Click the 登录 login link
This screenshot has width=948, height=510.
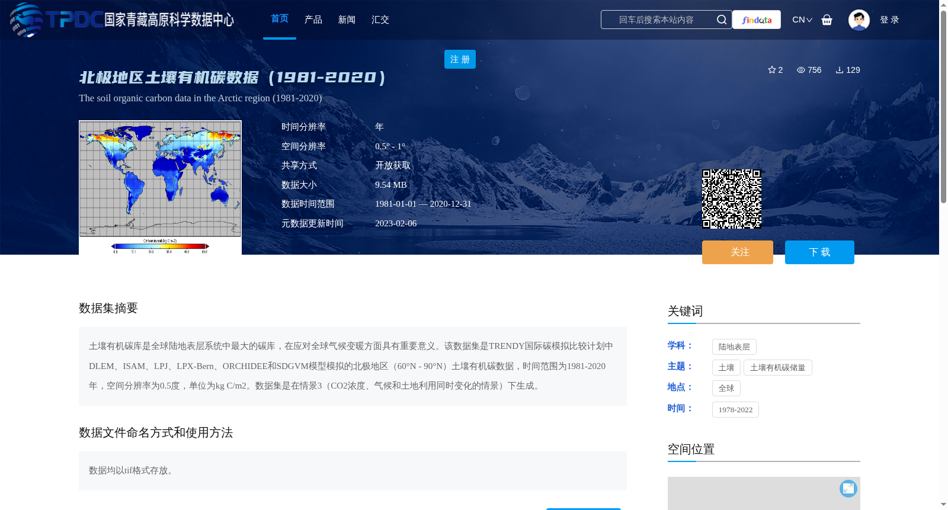click(x=889, y=20)
